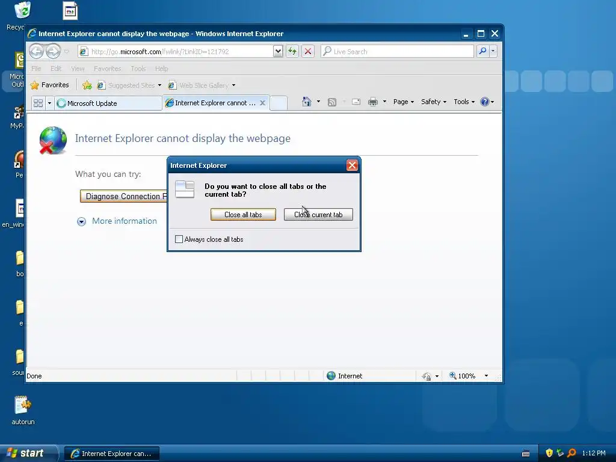Image resolution: width=616 pixels, height=462 pixels.
Task: Open the Safety command menu
Action: click(433, 102)
